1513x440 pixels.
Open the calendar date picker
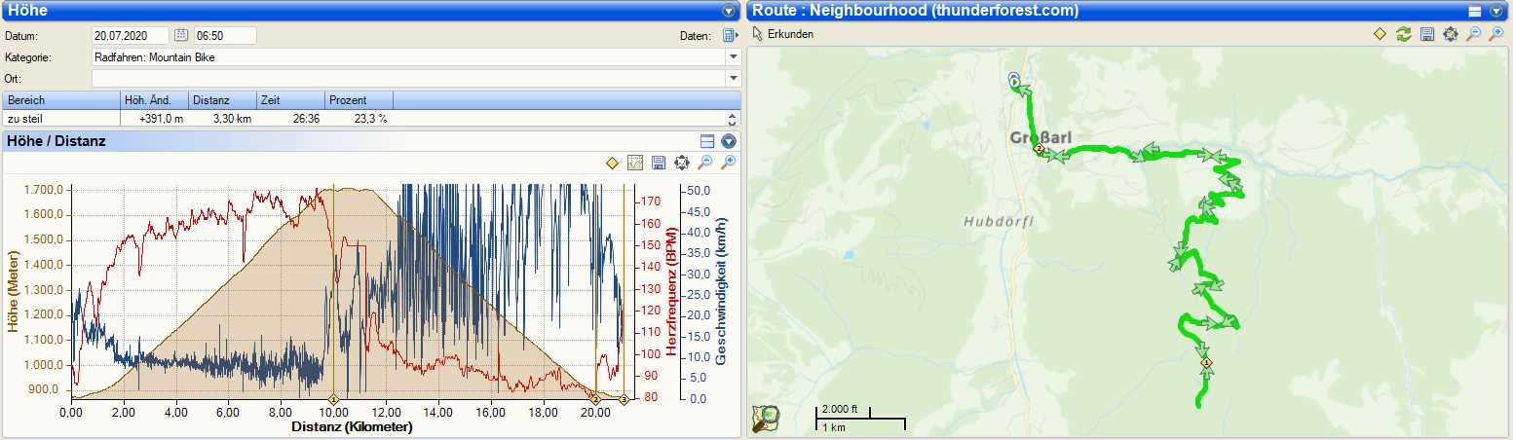click(181, 36)
